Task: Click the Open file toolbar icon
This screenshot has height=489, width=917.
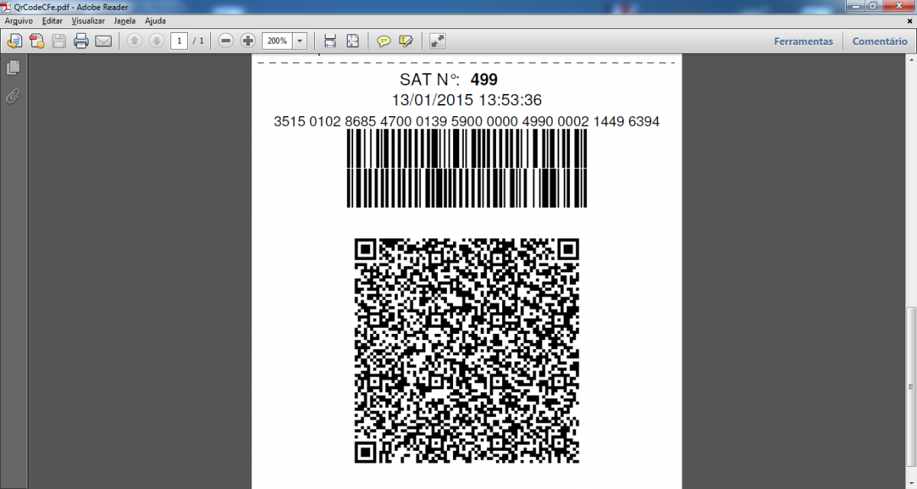Action: coord(15,41)
